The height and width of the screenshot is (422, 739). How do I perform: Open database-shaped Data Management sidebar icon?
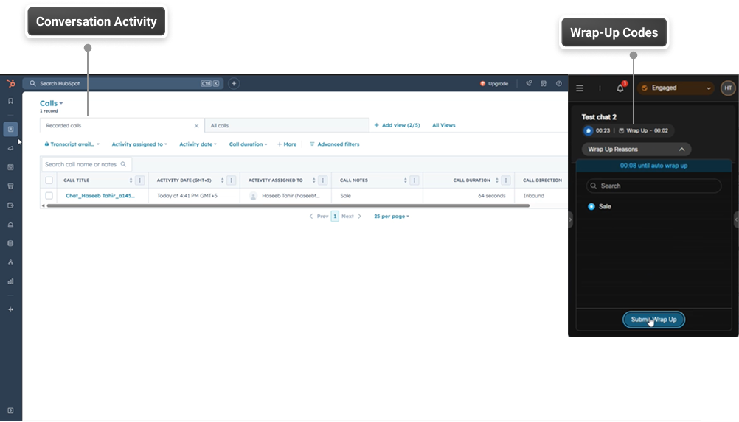pos(10,243)
